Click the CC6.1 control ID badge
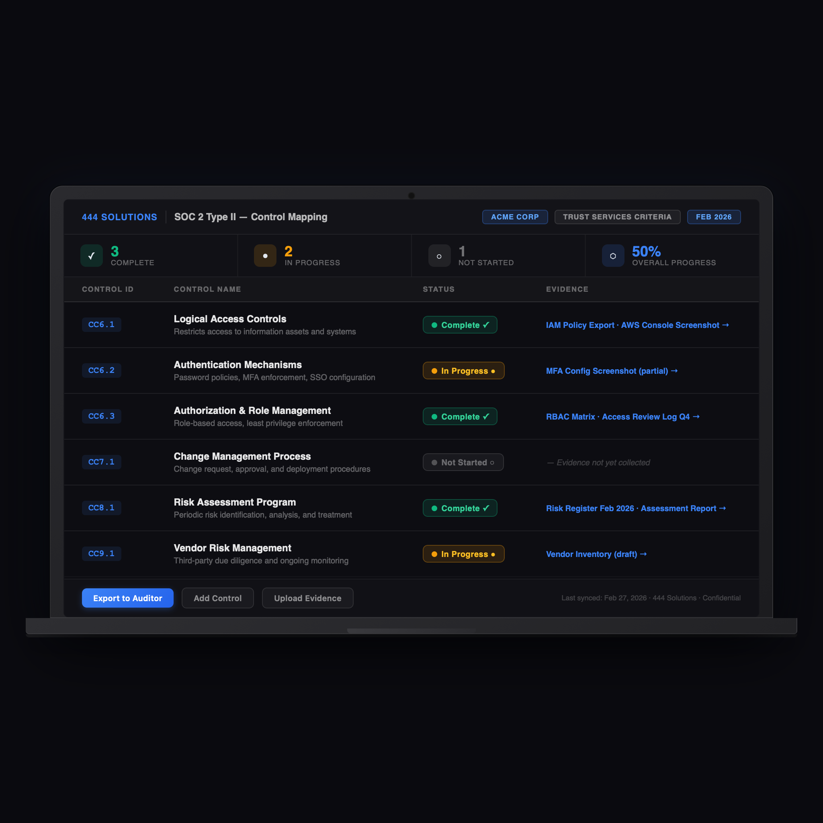823x823 pixels. pos(101,325)
